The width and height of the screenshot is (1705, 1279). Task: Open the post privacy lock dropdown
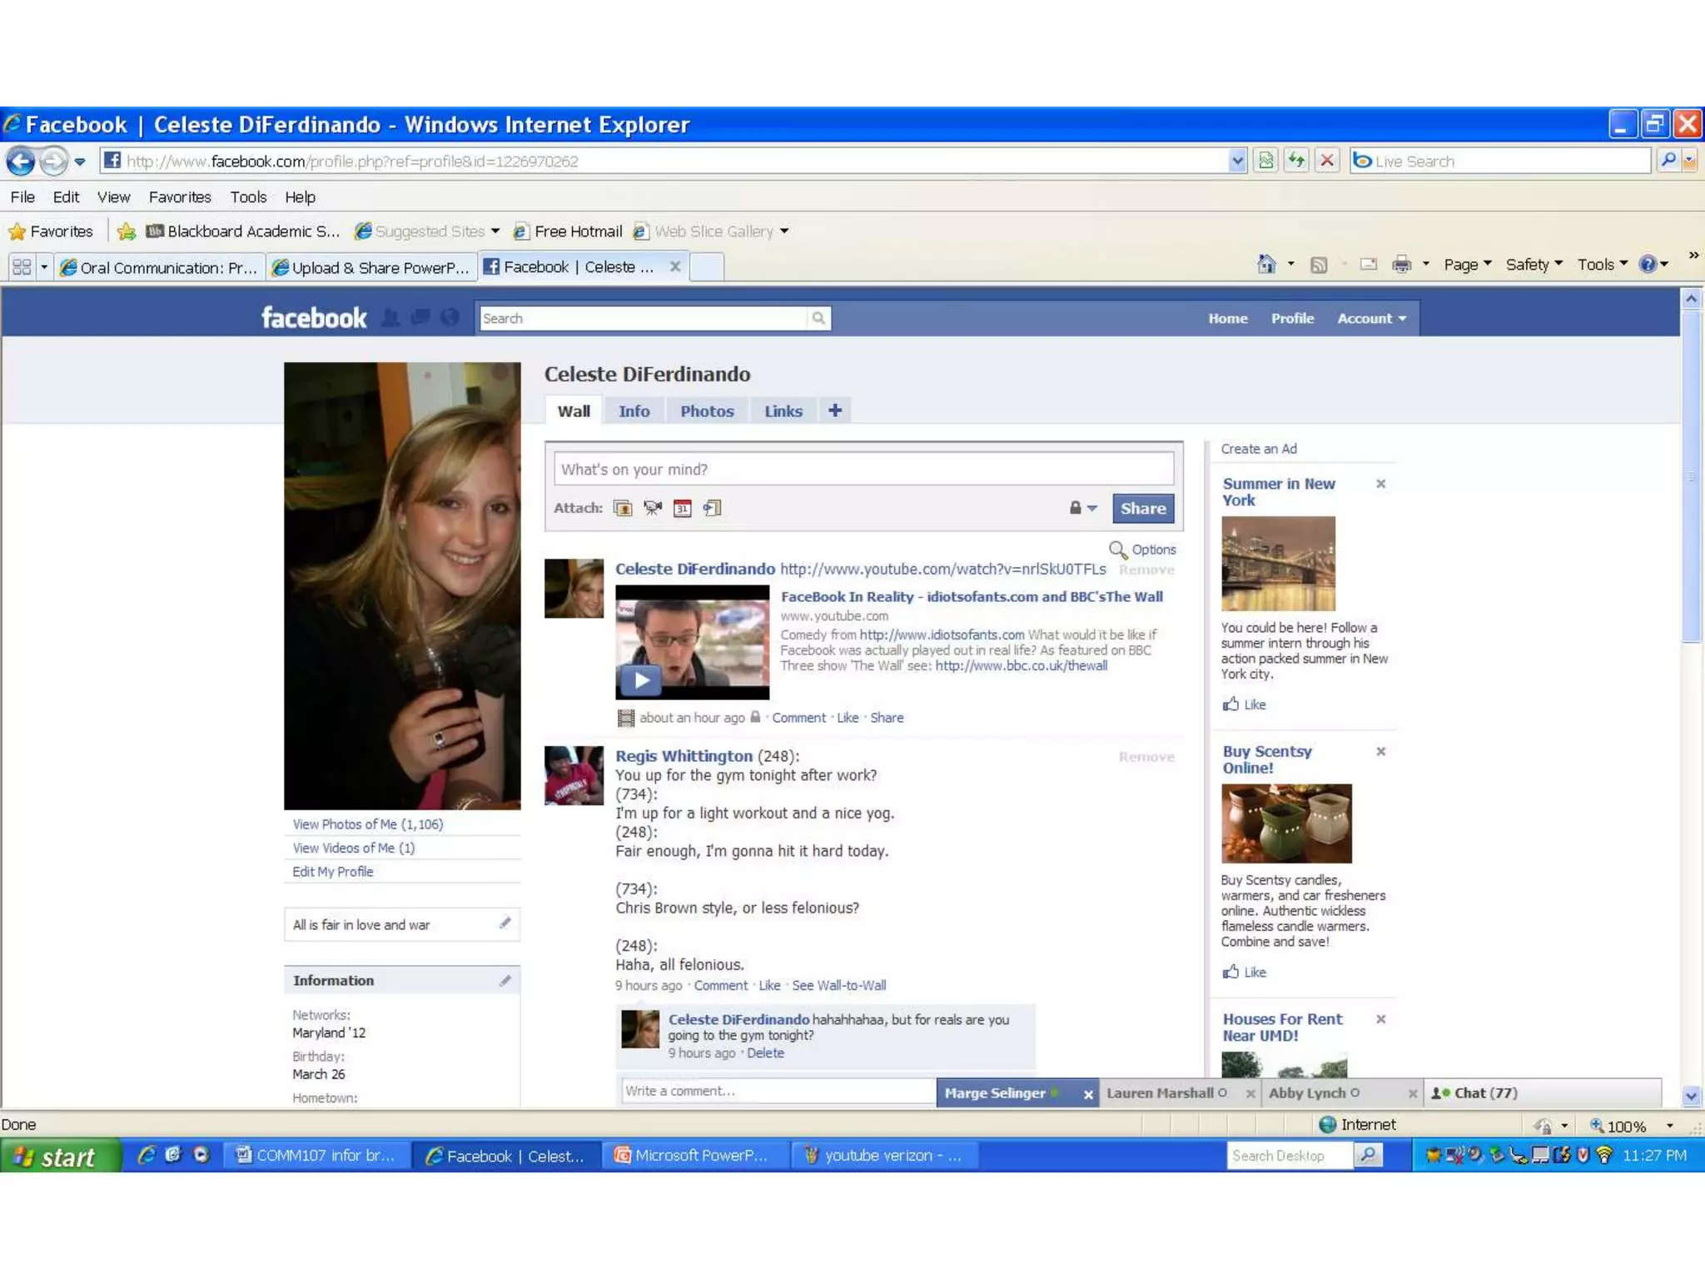click(x=1082, y=508)
